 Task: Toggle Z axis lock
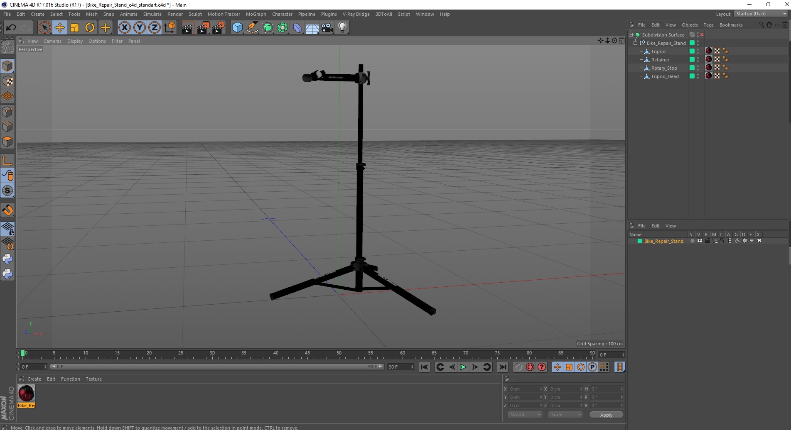point(155,28)
